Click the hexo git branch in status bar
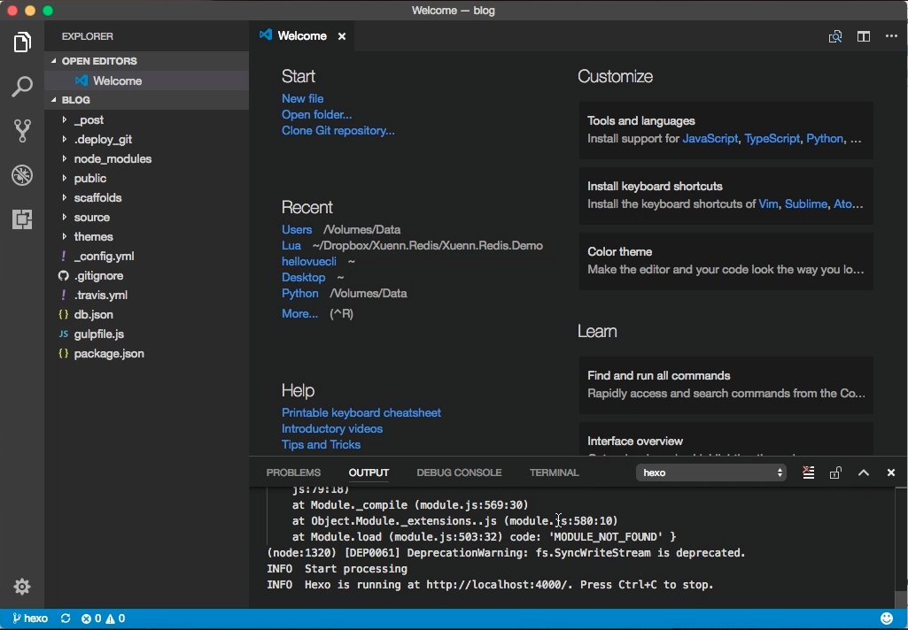The image size is (908, 630). click(30, 618)
